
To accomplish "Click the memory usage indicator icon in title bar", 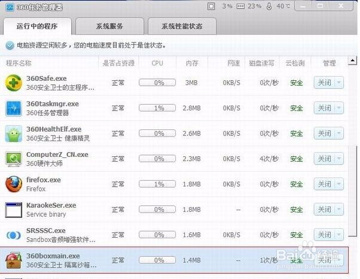I will pos(240,6).
